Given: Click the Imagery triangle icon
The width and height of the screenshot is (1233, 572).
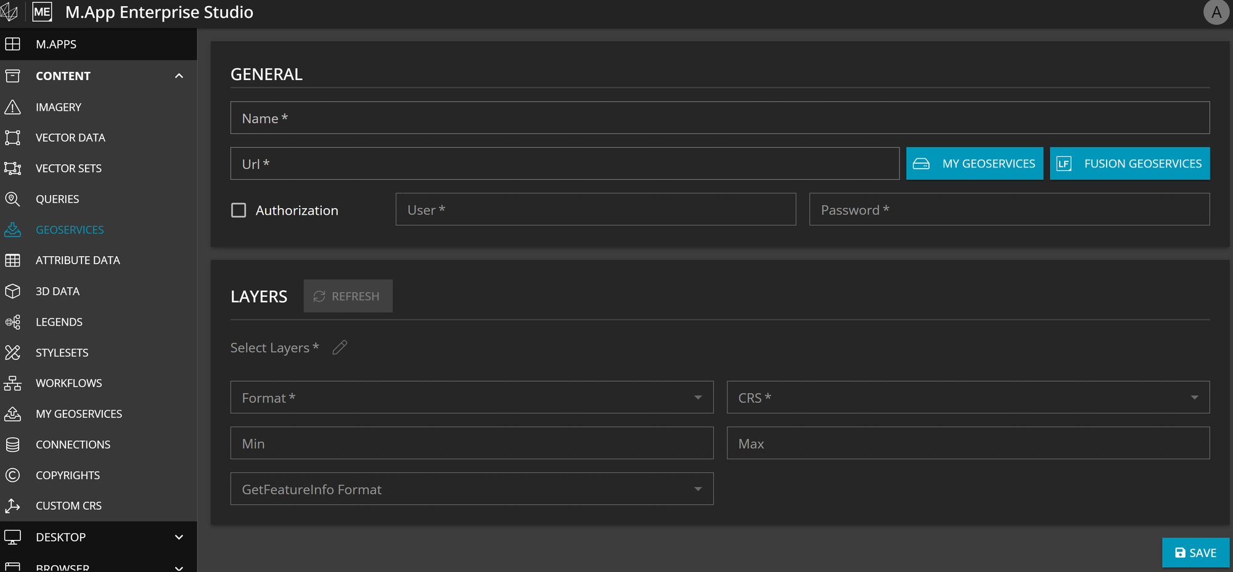Looking at the screenshot, I should click(12, 107).
